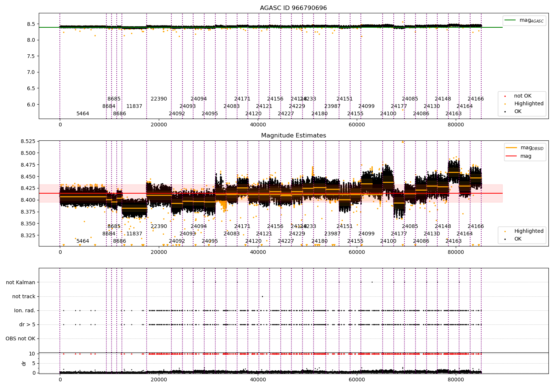
Task: Click the 'Magnitude Estimates' plot title
Action: (293, 136)
